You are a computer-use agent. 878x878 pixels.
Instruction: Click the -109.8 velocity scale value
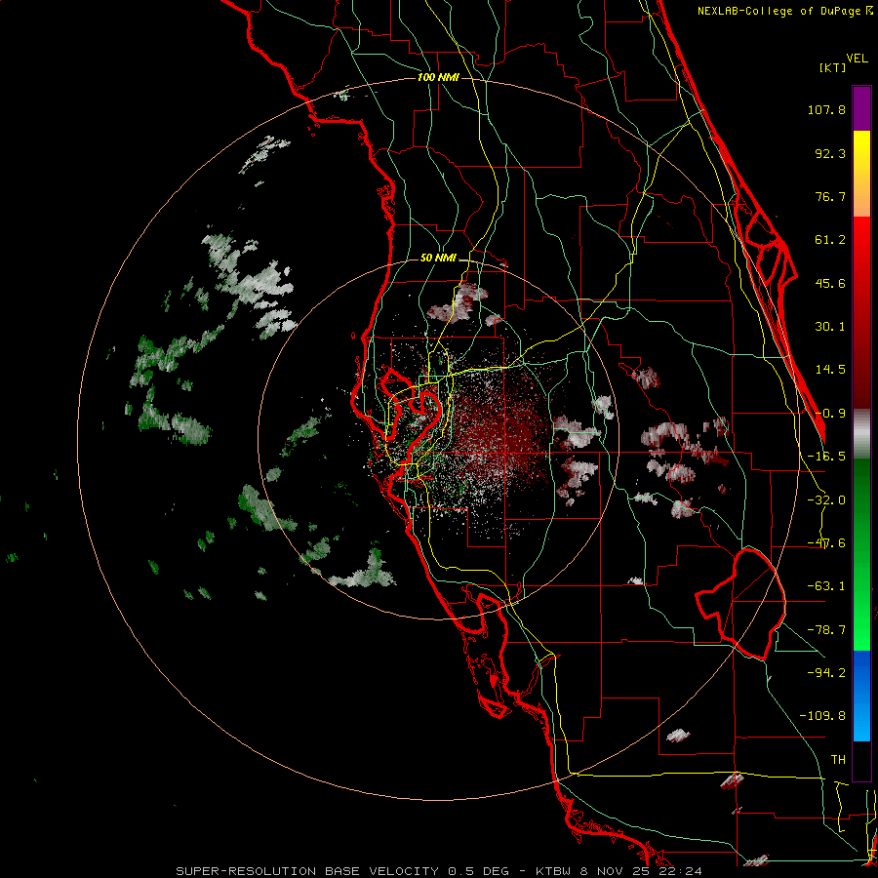coord(822,716)
